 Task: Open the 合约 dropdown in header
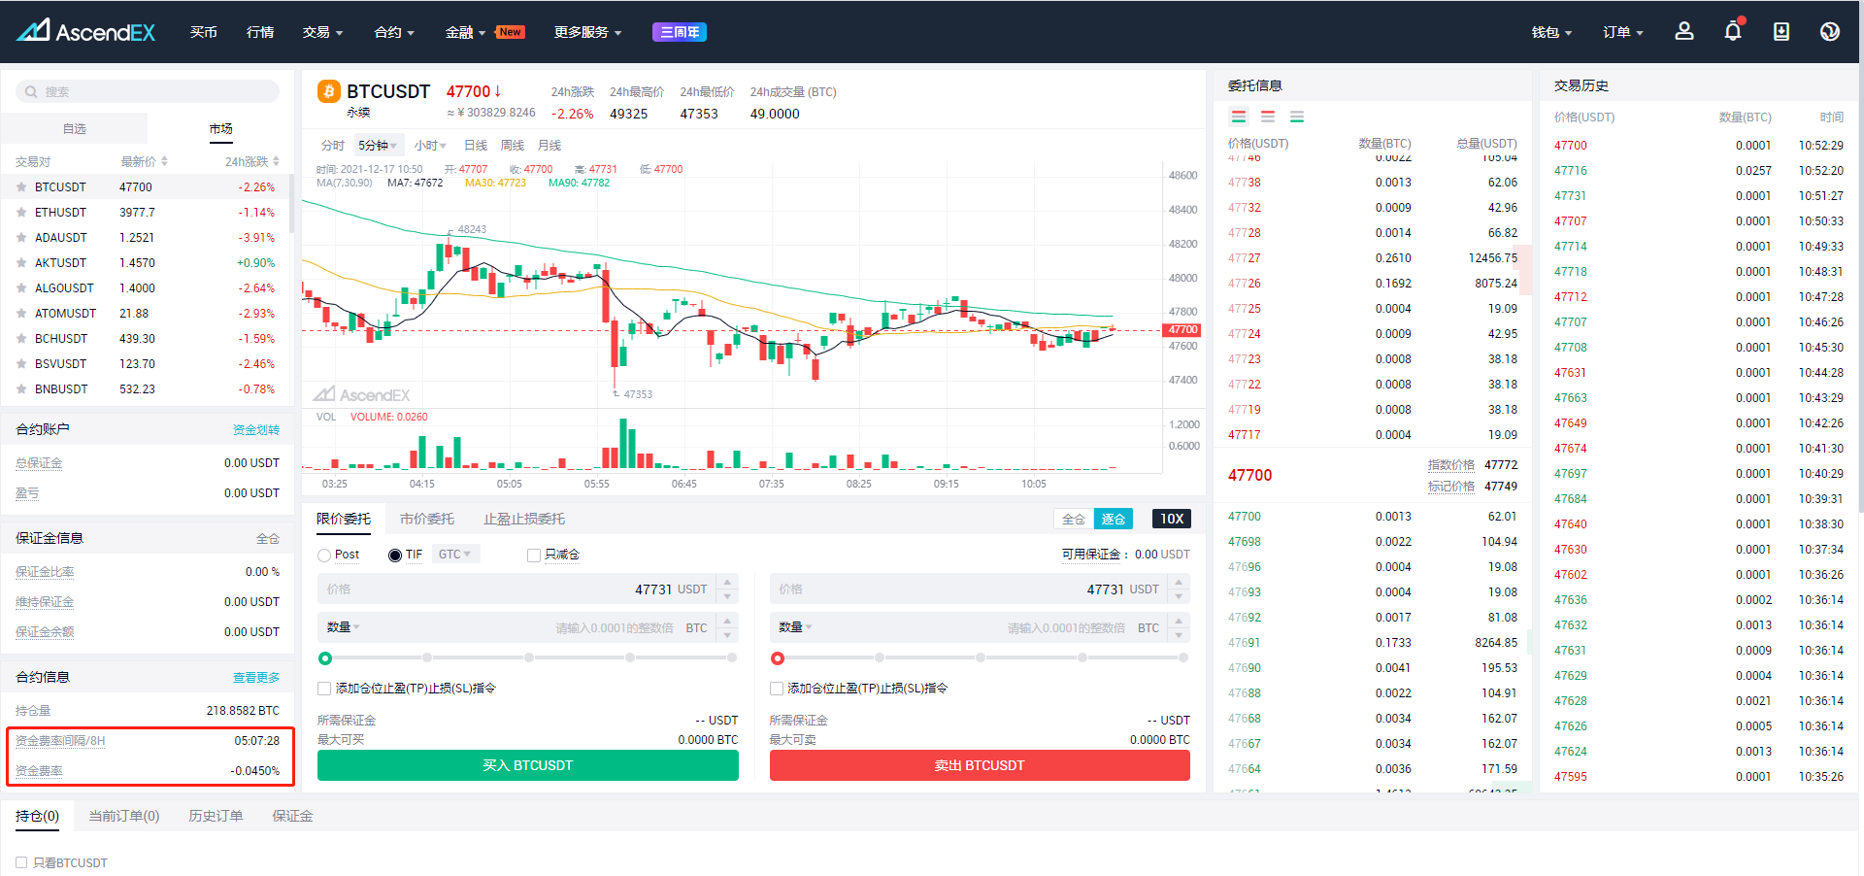pos(394,32)
